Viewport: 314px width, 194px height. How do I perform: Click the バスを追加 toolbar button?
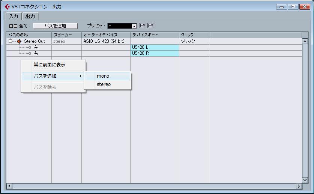(55, 26)
